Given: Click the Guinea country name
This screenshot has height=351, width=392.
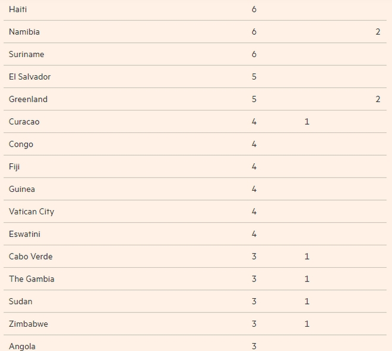Looking at the screenshot, I should (22, 189).
